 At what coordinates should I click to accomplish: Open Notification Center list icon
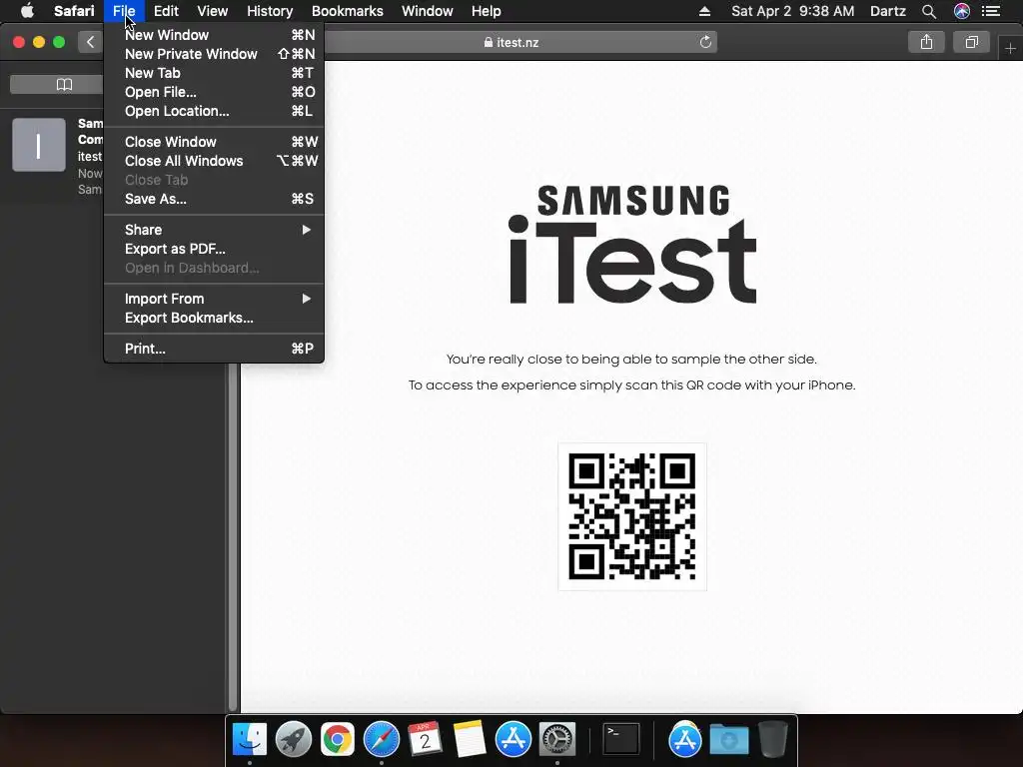991,11
